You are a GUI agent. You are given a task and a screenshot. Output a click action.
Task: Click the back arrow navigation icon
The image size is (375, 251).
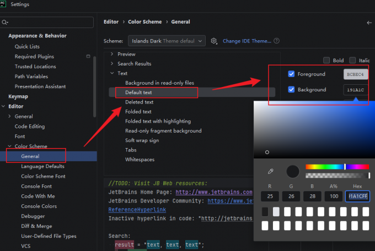pyautogui.click(x=369, y=23)
